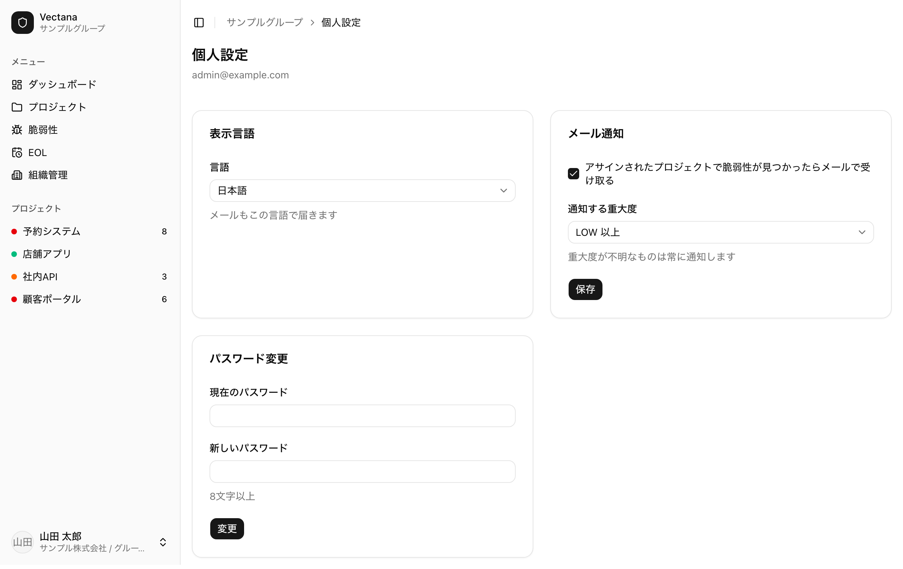Click the アサインされたプロジェクト checkbox label text
903x569 pixels.
click(x=727, y=174)
